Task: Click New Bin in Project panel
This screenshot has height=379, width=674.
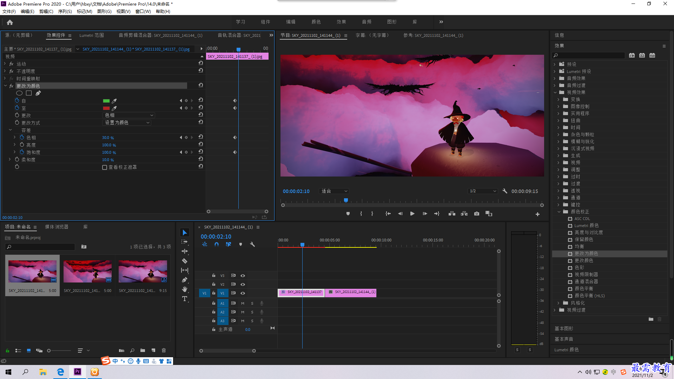Action: (x=143, y=350)
